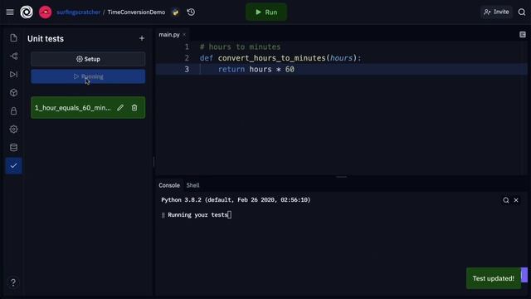Click the Setup button
Viewport: 531px width, 299px height.
88,59
